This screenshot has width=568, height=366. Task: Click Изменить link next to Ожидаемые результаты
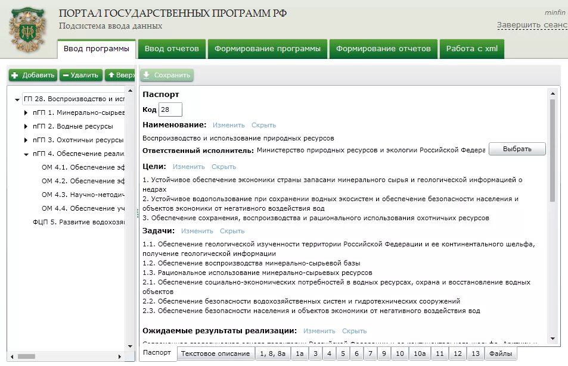(x=319, y=331)
